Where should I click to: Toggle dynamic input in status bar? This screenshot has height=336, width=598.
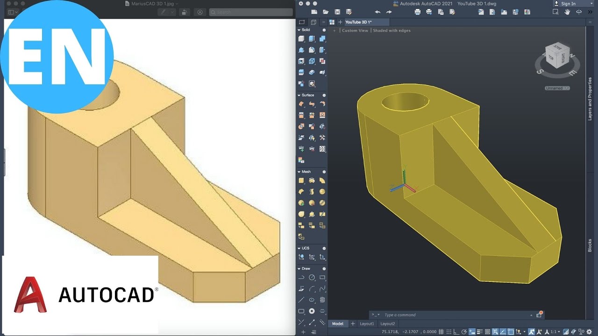472,331
